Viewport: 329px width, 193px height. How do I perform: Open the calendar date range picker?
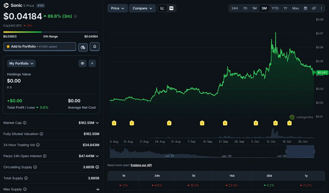305,8
